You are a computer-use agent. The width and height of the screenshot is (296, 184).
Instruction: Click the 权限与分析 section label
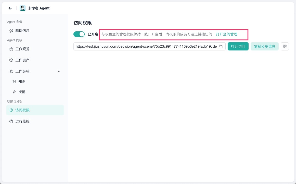15,101
